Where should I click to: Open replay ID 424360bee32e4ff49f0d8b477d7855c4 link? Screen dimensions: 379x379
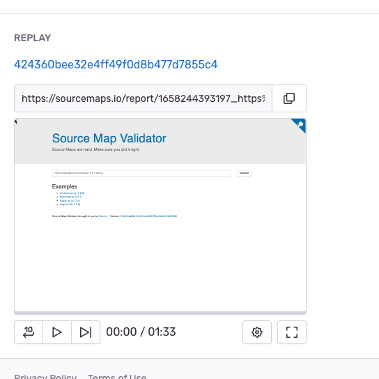(116, 65)
